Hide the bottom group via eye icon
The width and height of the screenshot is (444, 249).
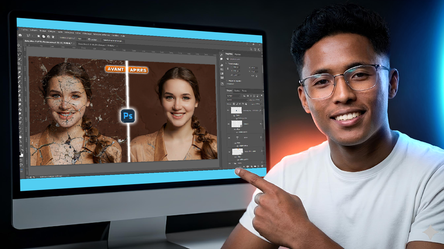pyautogui.click(x=229, y=163)
